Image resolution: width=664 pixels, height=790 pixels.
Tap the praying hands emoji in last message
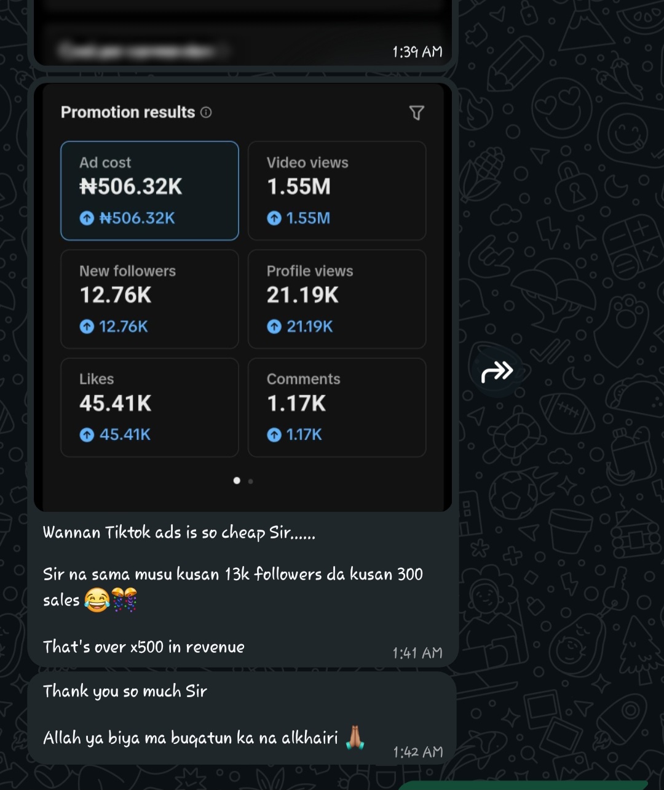[x=355, y=737]
